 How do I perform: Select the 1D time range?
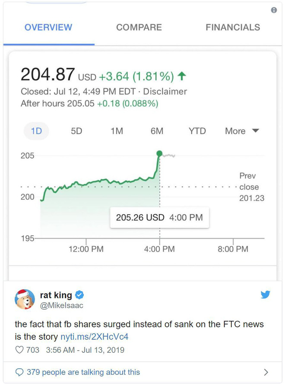[37, 131]
